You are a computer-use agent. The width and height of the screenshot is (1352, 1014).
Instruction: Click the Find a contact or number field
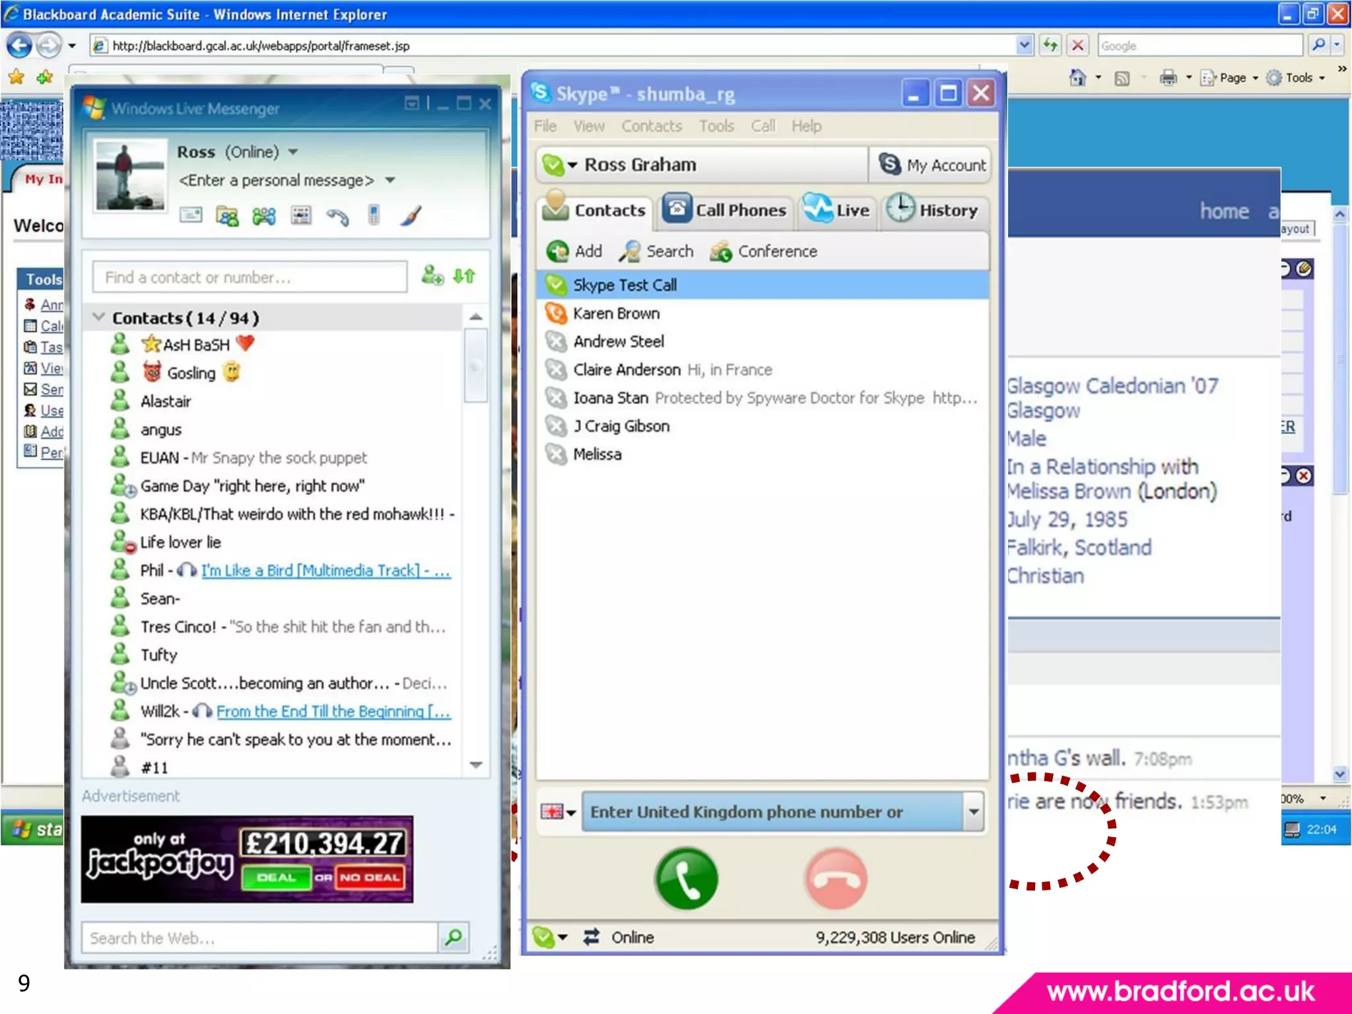point(250,277)
